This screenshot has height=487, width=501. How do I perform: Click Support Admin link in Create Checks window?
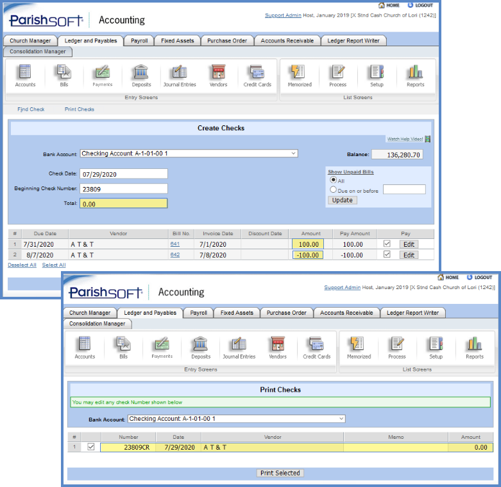tap(283, 15)
